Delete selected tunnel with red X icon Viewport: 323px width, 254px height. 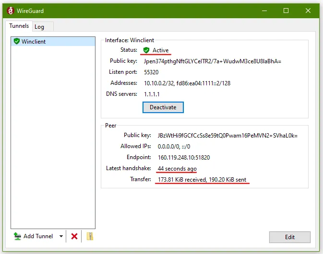[74, 236]
